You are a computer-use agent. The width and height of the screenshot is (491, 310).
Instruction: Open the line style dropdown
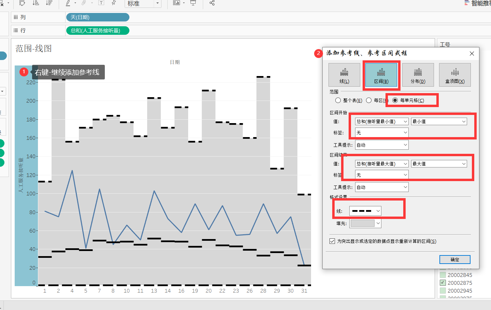point(365,211)
